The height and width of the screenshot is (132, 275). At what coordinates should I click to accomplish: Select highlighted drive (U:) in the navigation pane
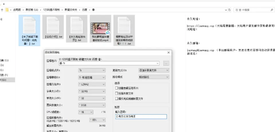click(7, 80)
